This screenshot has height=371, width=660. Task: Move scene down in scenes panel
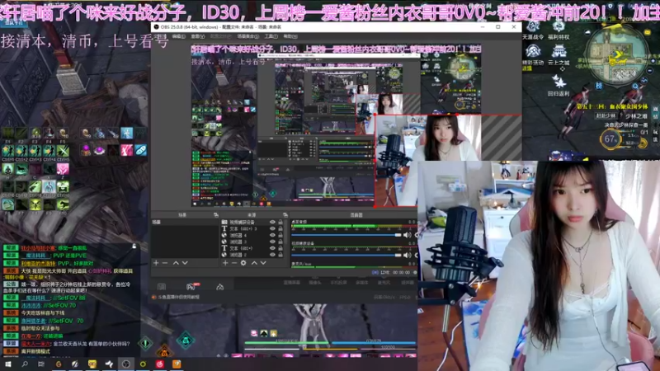(x=185, y=263)
